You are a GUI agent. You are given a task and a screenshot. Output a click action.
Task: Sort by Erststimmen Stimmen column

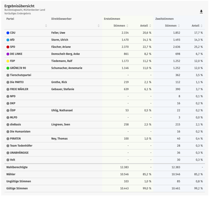coord(127,26)
